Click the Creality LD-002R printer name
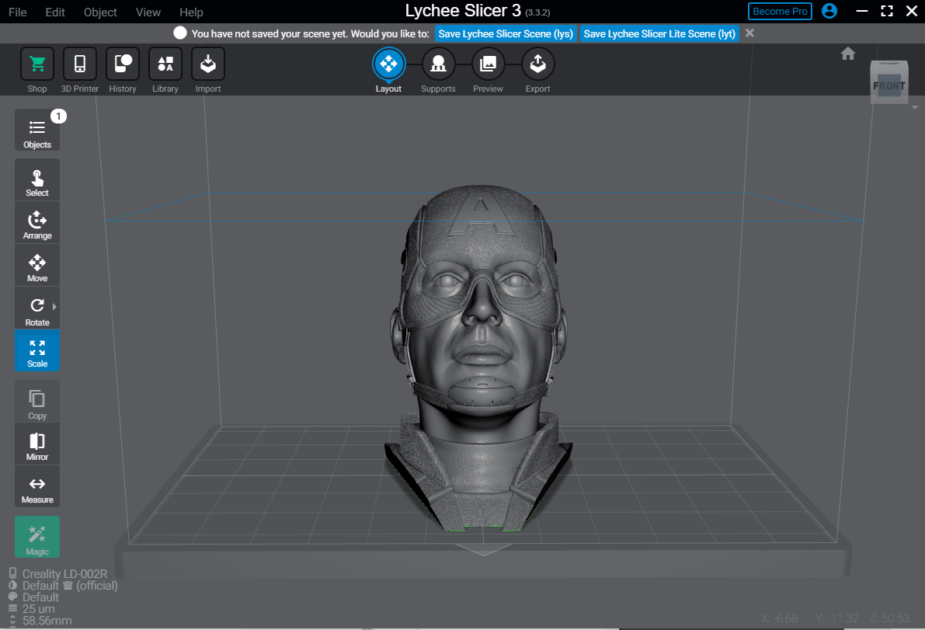This screenshot has height=630, width=925. [x=65, y=573]
